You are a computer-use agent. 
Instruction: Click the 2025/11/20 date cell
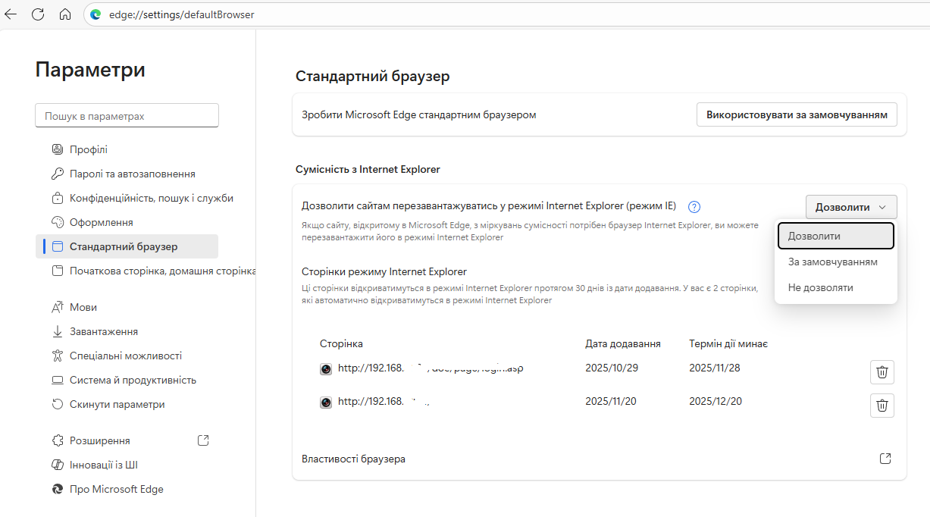point(611,401)
